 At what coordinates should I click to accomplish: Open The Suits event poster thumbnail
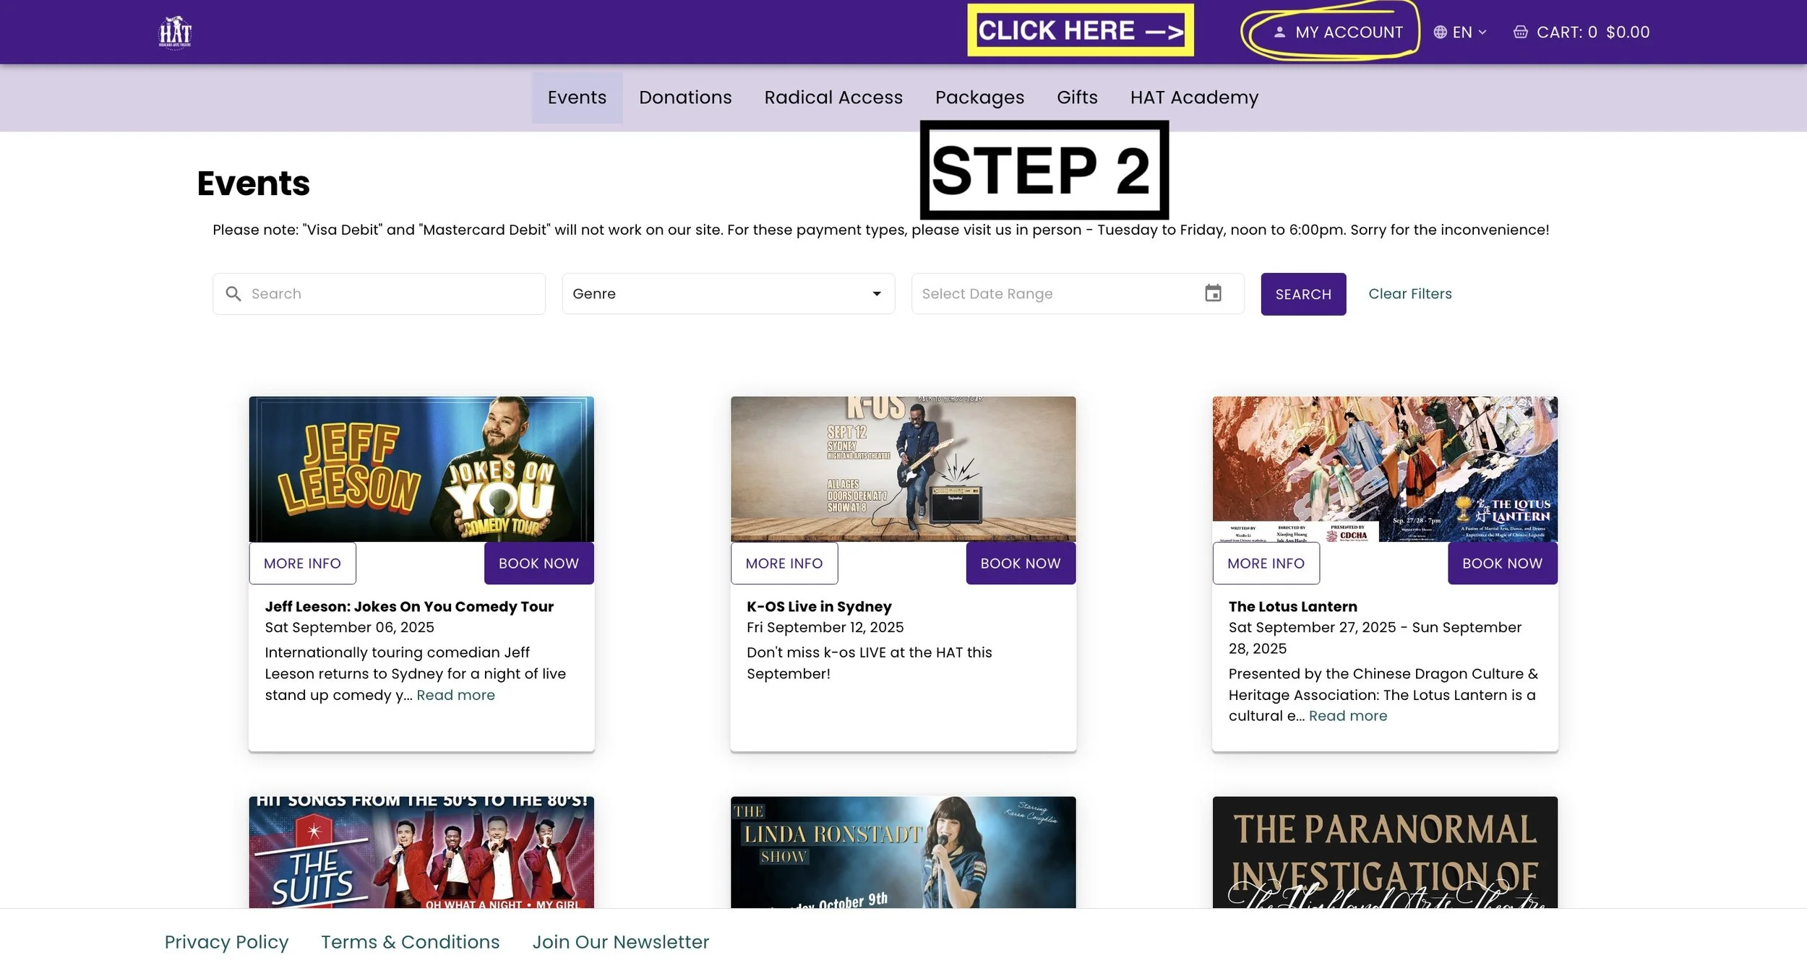[x=421, y=852]
